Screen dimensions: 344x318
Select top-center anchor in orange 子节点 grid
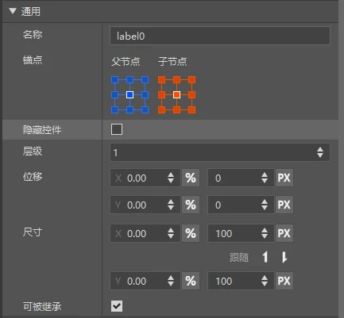point(176,80)
